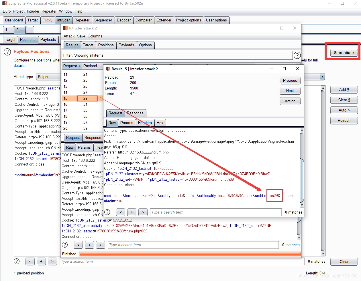This screenshot has height=281, width=361.
Task: Click search field in Intruder attack 2 window
Action: coord(193,245)
